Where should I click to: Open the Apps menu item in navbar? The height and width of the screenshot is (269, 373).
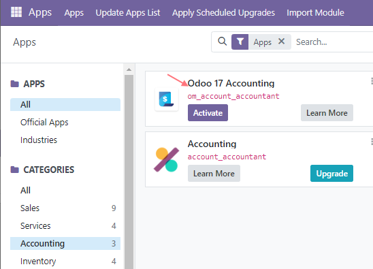[74, 13]
